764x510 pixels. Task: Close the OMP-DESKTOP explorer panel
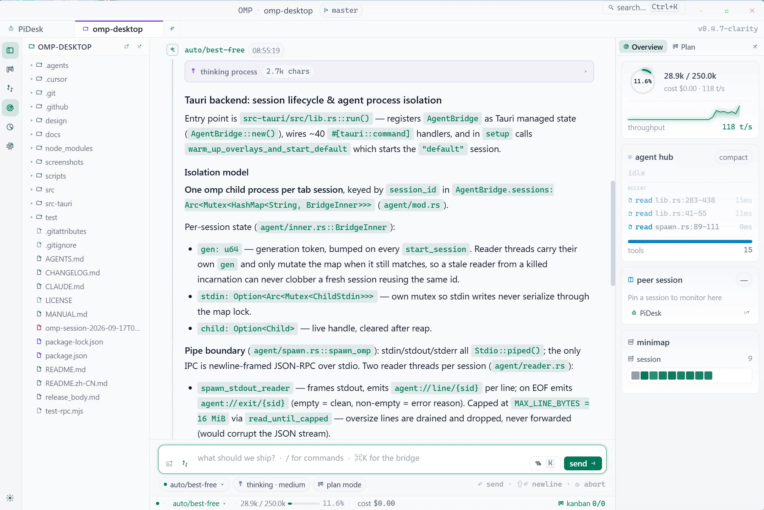point(139,47)
